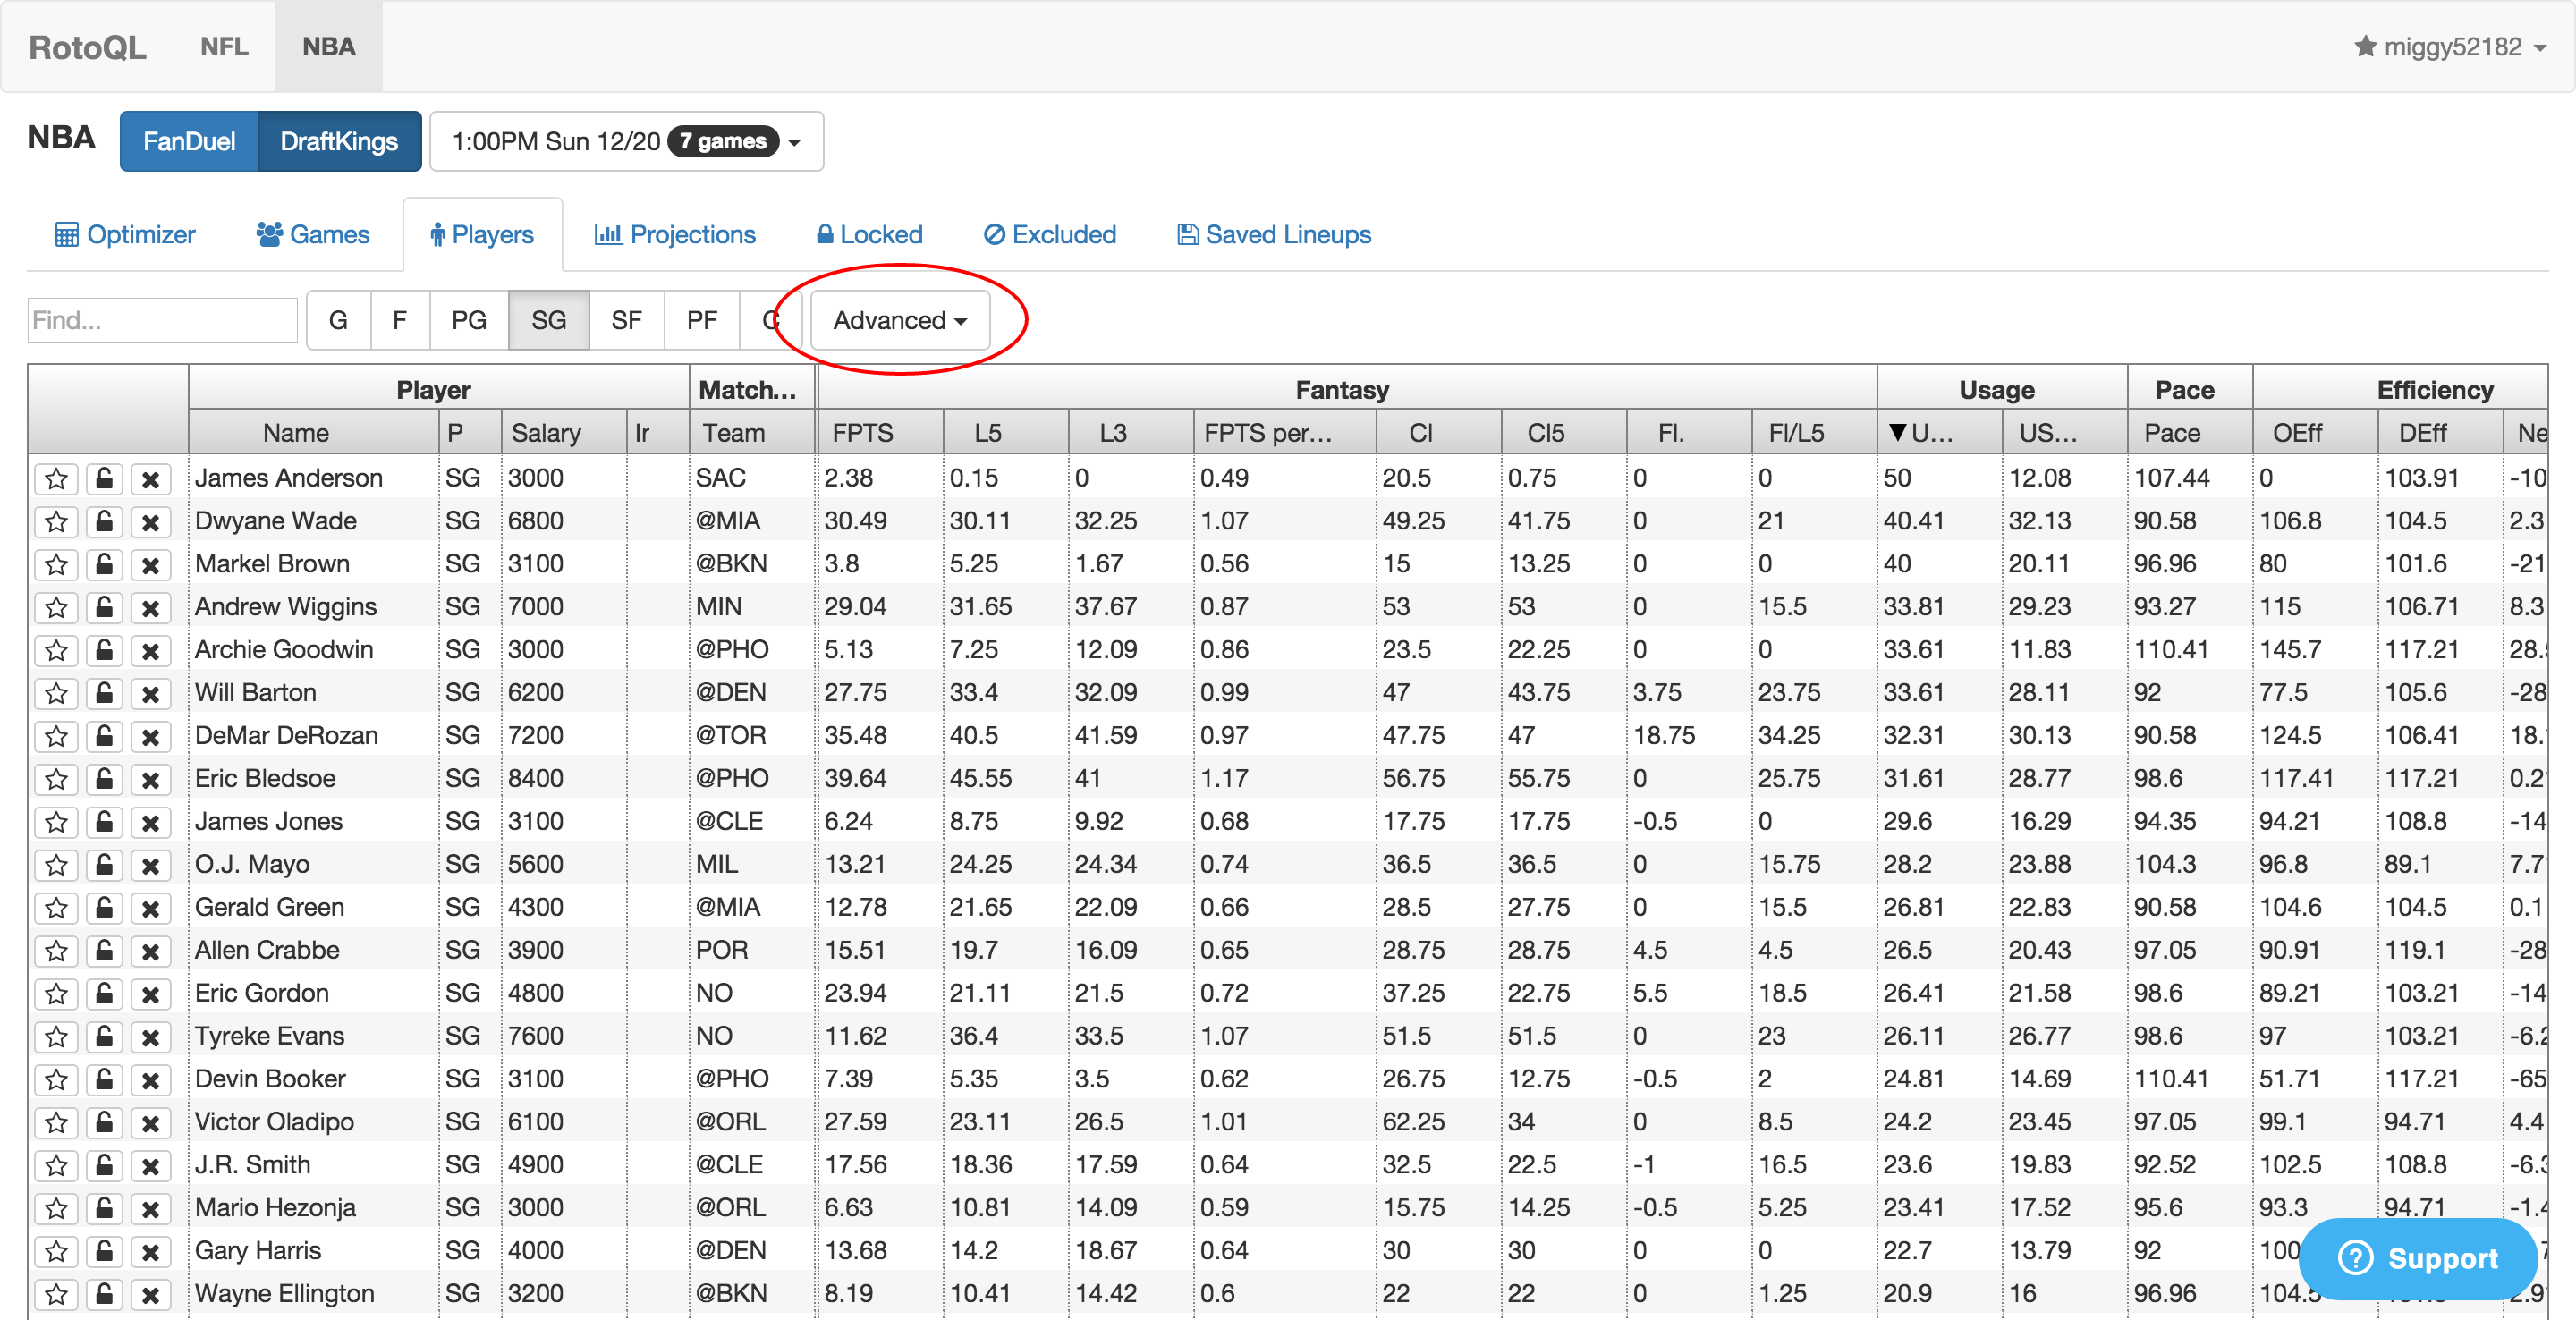Exclude Devin Booker using the X

tap(150, 1081)
